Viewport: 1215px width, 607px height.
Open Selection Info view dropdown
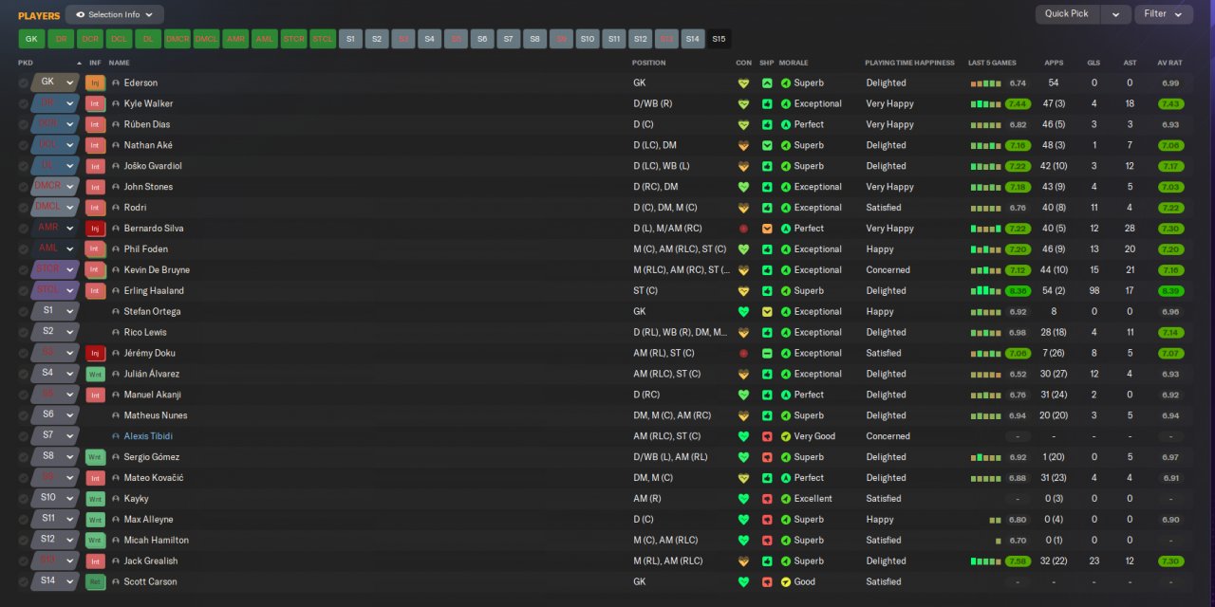[x=115, y=14]
